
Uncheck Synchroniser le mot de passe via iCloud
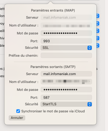[x=18, y=111]
